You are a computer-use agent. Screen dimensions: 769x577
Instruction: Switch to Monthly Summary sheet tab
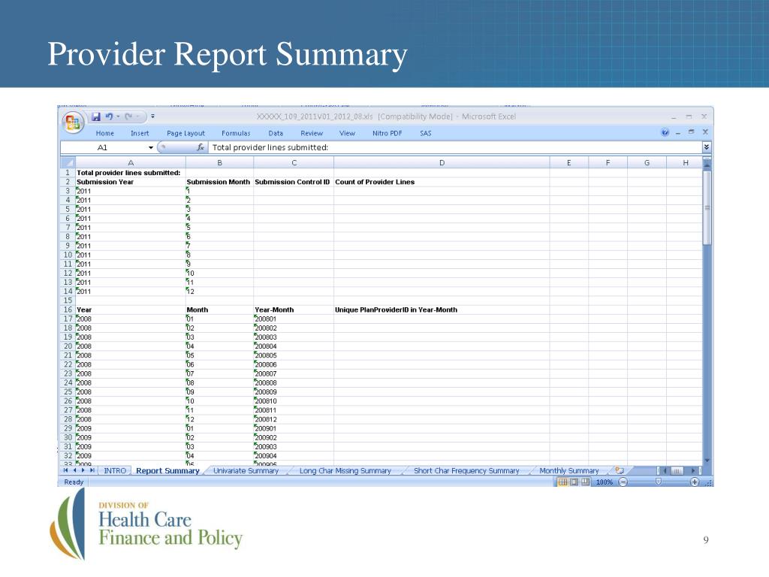point(569,470)
